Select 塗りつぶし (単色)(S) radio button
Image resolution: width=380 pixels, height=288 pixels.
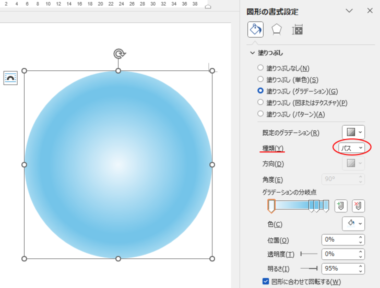(x=260, y=79)
